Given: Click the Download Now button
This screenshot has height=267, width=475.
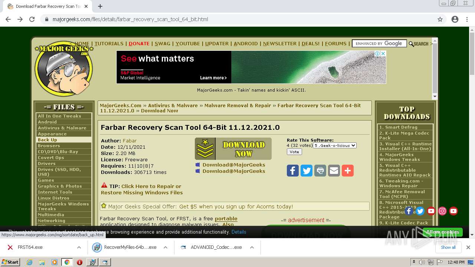Looking at the screenshot, I should coord(233,149).
